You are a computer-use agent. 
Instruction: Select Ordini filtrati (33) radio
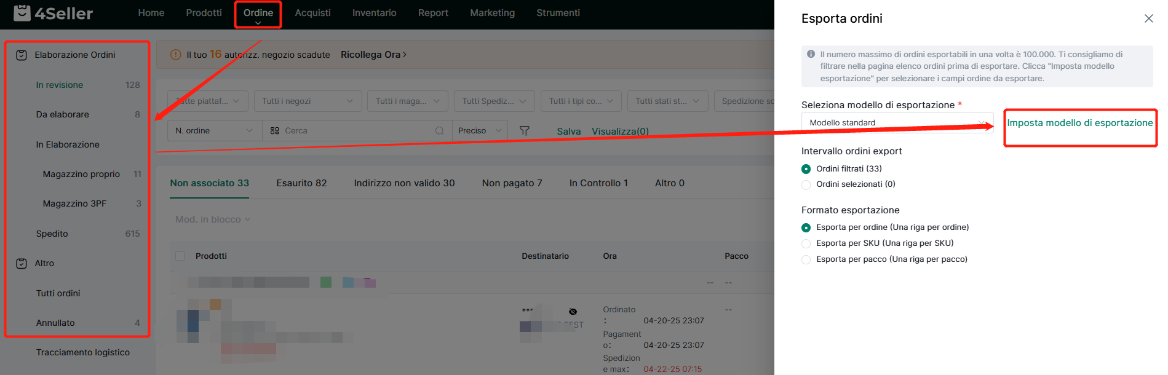point(806,169)
